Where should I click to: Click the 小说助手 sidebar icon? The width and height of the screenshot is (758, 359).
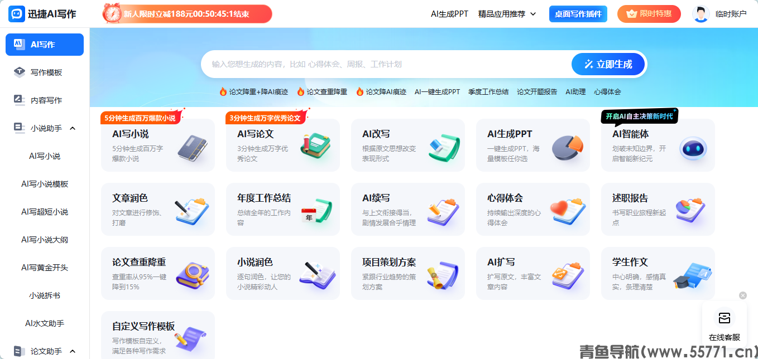[x=20, y=128]
